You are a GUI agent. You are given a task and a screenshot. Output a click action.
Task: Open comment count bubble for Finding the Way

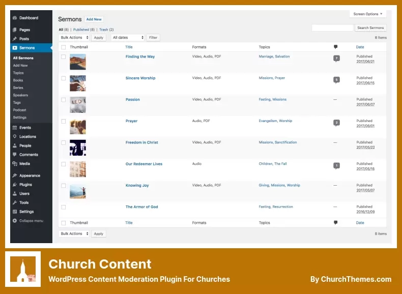click(x=336, y=58)
